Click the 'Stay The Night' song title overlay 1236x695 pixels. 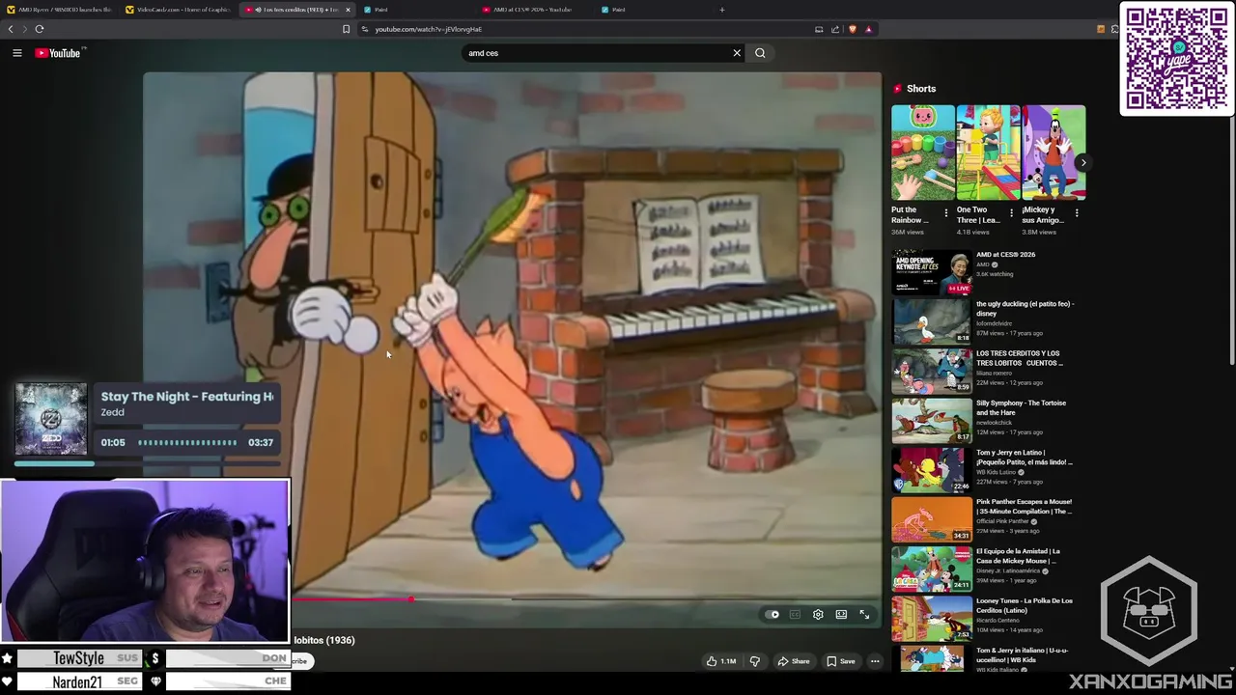click(186, 397)
